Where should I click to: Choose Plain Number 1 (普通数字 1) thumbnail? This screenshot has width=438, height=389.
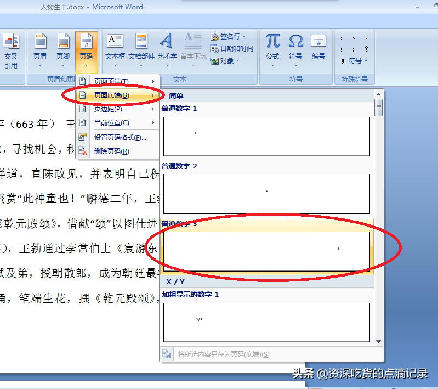(267, 136)
